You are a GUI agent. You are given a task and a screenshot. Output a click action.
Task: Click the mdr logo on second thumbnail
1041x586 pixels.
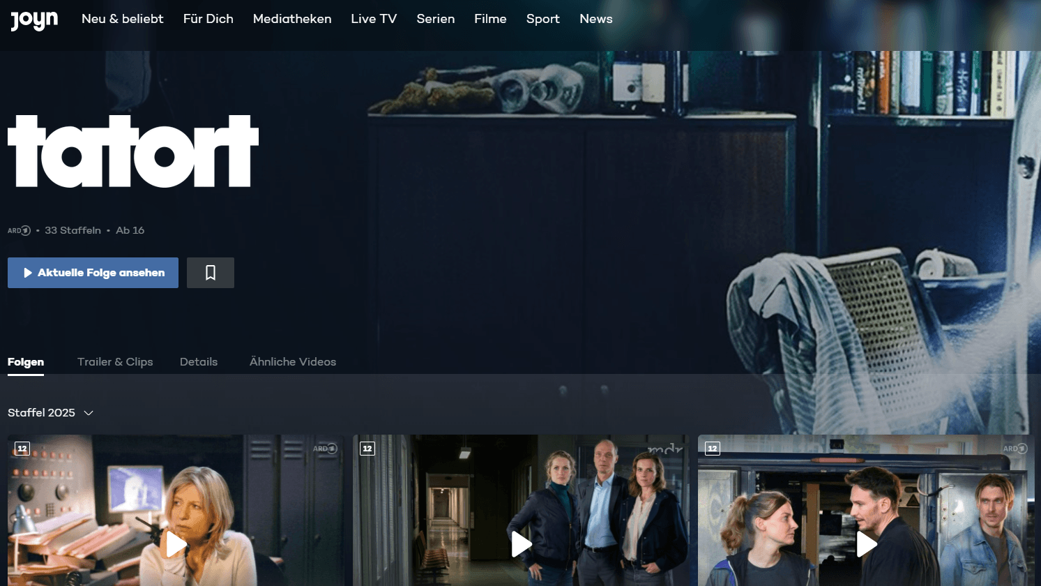point(665,449)
